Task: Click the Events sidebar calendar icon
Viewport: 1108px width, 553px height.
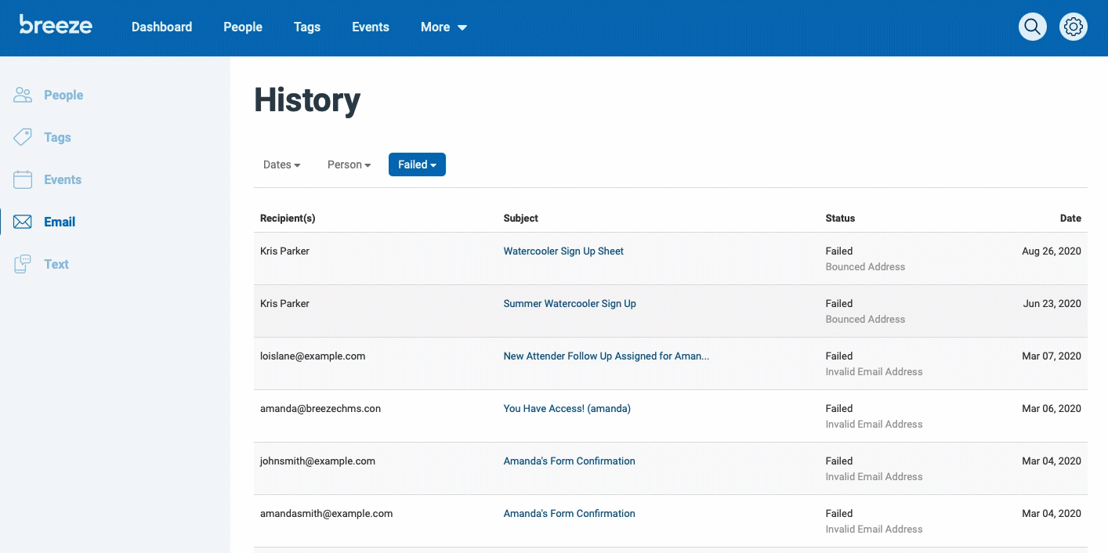Action: [x=23, y=179]
